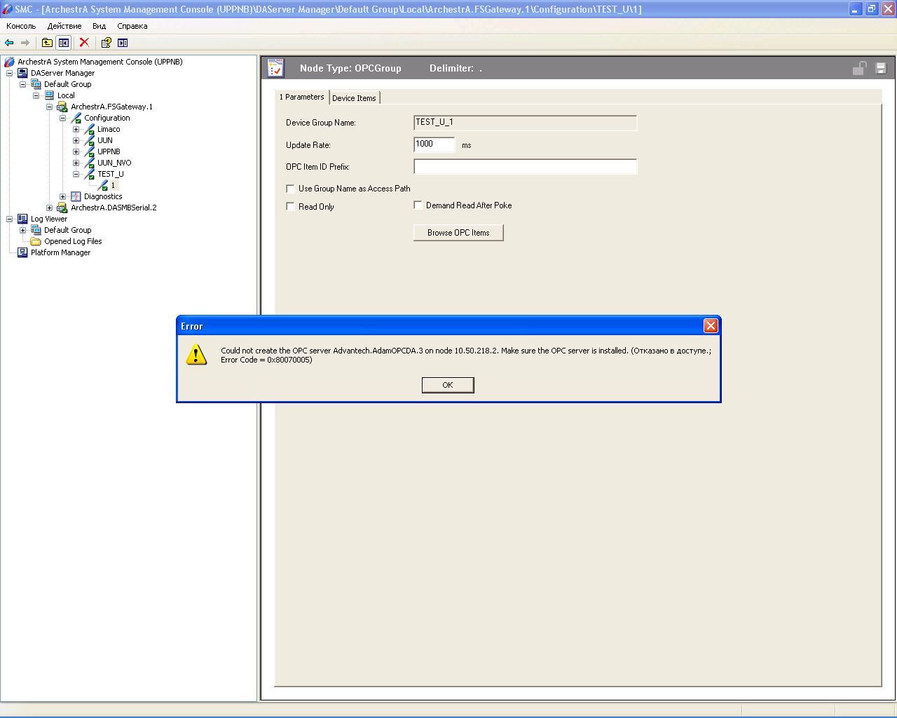Click the up one level folder icon
Screen dimensions: 897x718
click(x=47, y=43)
